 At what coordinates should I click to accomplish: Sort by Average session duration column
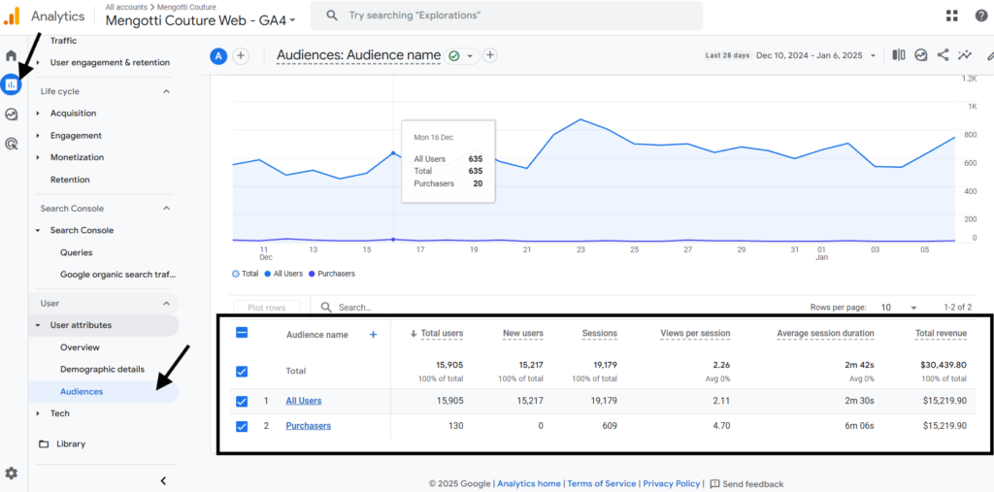point(825,334)
